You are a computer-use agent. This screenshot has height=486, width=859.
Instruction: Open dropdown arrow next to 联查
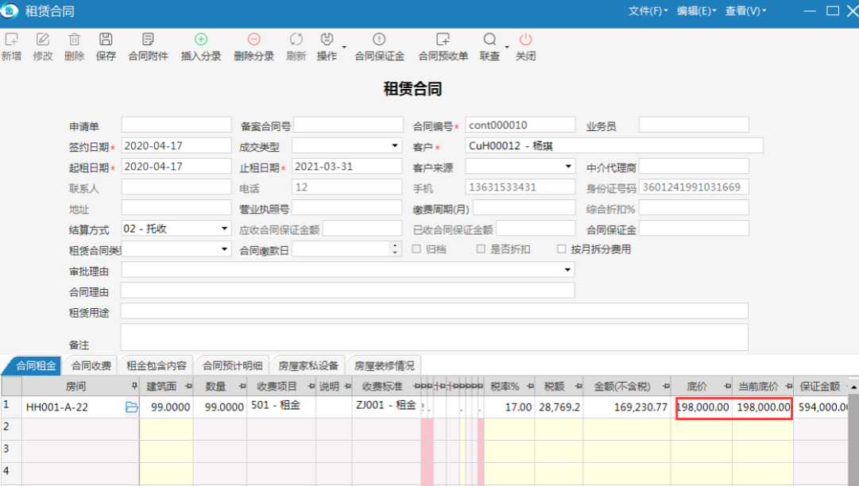507,47
